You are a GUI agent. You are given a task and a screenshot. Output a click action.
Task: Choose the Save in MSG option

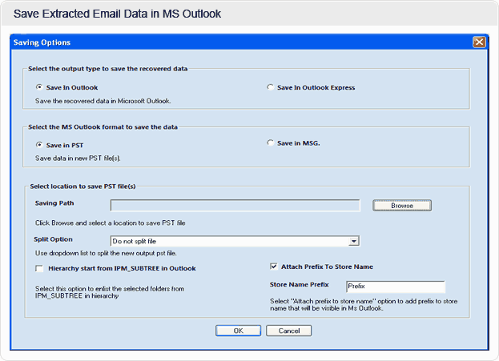(270, 142)
